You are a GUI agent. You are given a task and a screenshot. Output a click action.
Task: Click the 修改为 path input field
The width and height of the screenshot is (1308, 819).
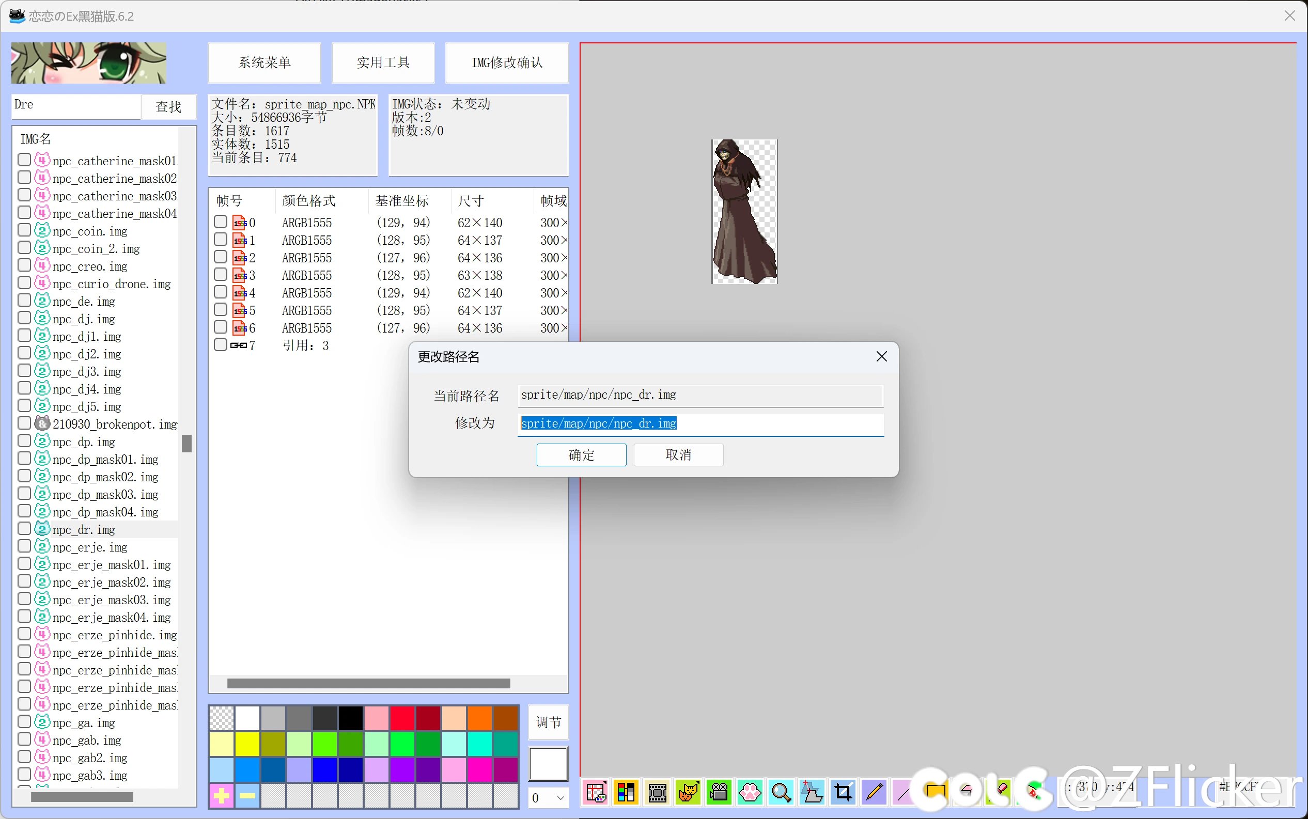coord(700,423)
